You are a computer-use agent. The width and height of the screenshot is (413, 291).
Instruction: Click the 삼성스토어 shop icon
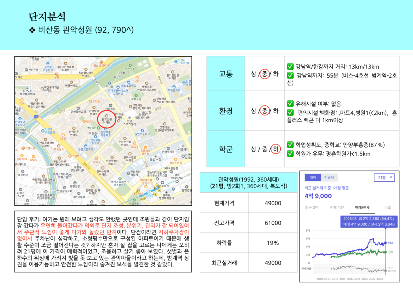(175, 159)
